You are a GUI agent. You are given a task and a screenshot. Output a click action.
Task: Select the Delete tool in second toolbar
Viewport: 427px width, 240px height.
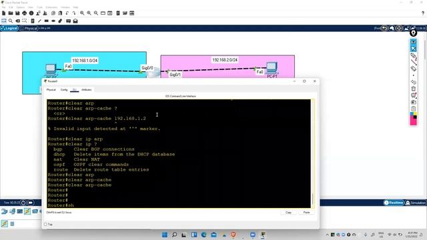[18, 21]
